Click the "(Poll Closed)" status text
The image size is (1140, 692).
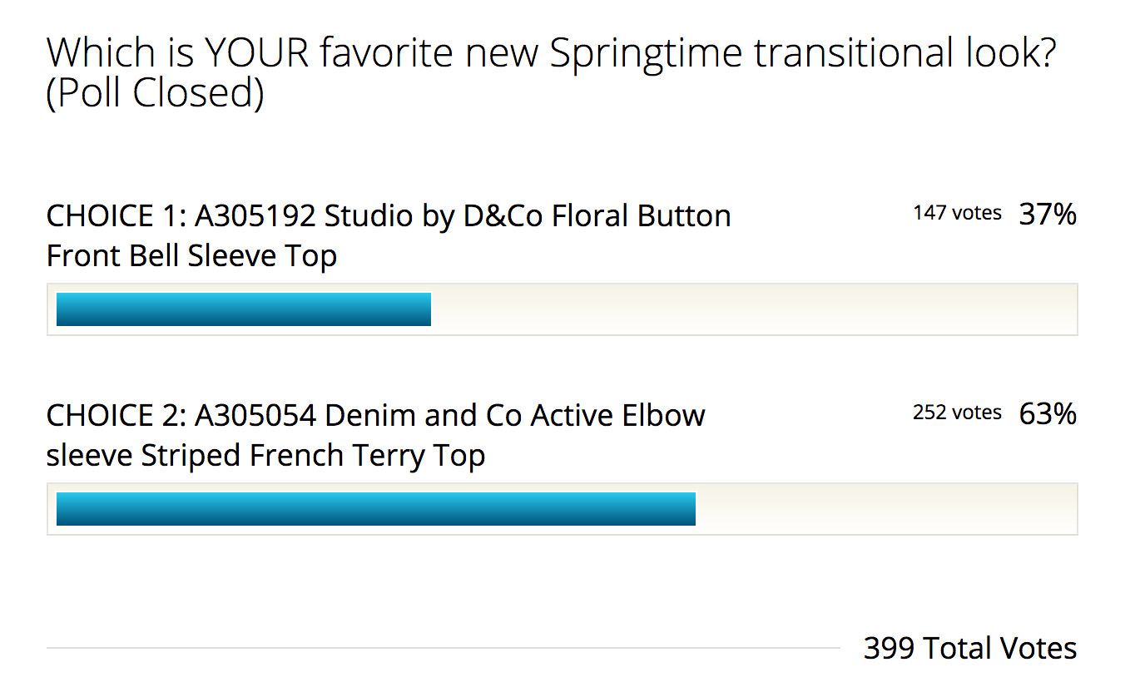[x=156, y=93]
